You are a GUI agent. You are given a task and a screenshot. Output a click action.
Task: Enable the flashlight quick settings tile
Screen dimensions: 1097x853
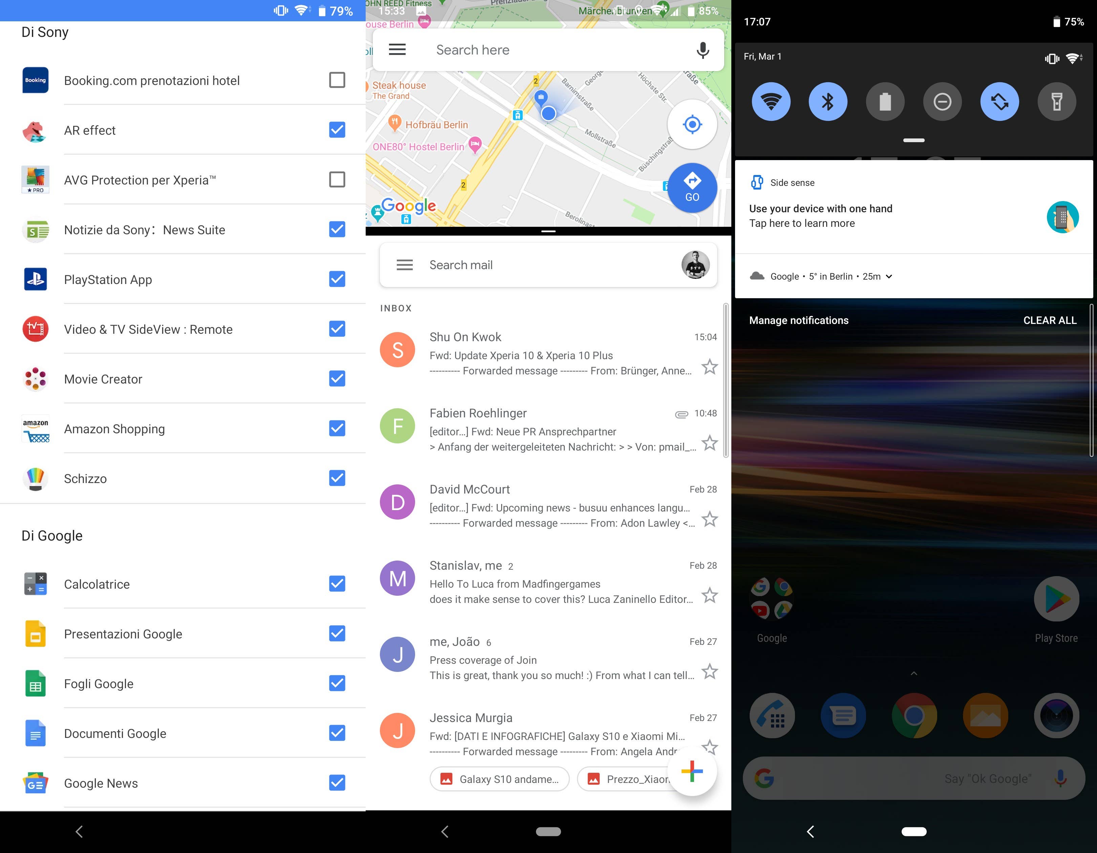[x=1057, y=102]
